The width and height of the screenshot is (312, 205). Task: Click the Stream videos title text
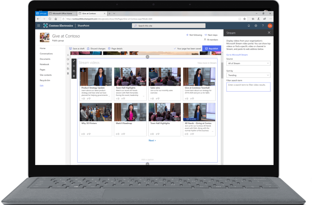click(89, 63)
